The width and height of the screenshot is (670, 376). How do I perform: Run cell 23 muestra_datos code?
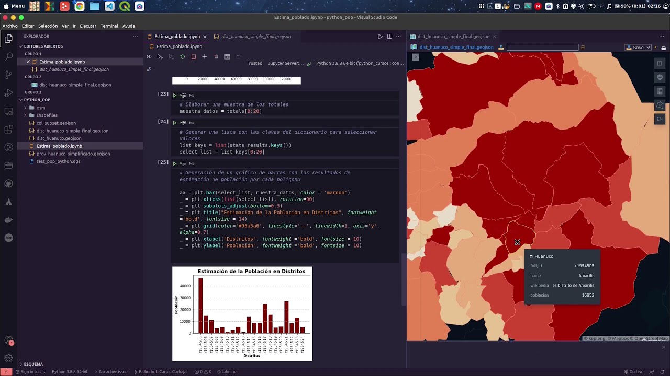pos(175,95)
